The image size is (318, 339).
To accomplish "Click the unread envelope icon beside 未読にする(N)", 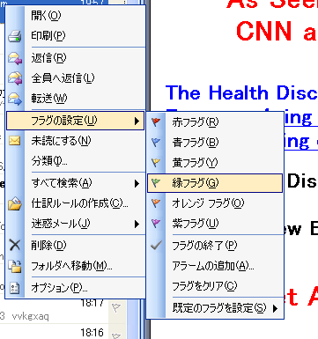I will tap(14, 141).
